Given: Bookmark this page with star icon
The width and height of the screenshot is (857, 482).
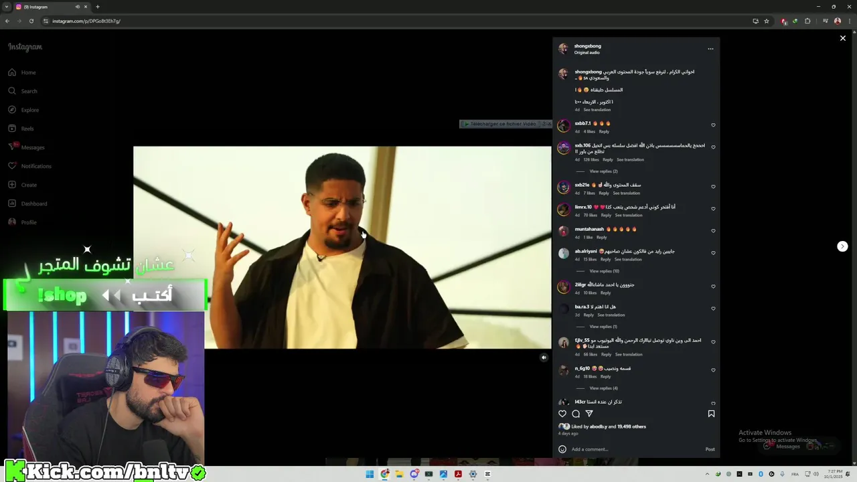Looking at the screenshot, I should pos(767,21).
